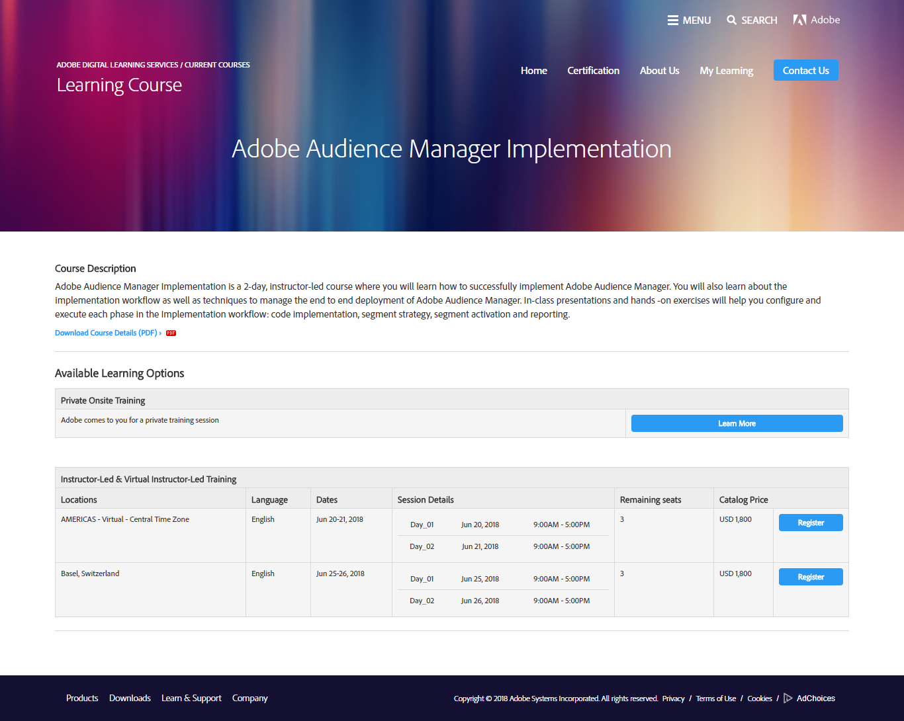Screen dimensions: 904x721
Task: Register for AMERICAS Virtual Central Time session
Action: pyautogui.click(x=811, y=523)
